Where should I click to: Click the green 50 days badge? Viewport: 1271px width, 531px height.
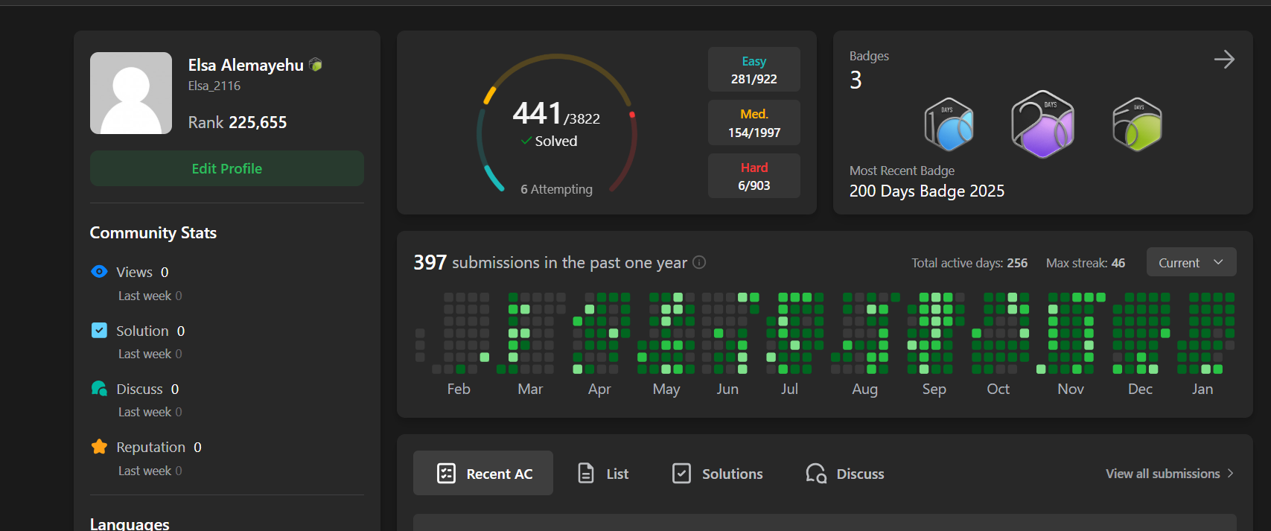point(1137,125)
